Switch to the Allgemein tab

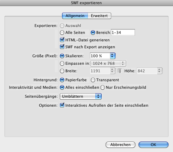pos(75,16)
